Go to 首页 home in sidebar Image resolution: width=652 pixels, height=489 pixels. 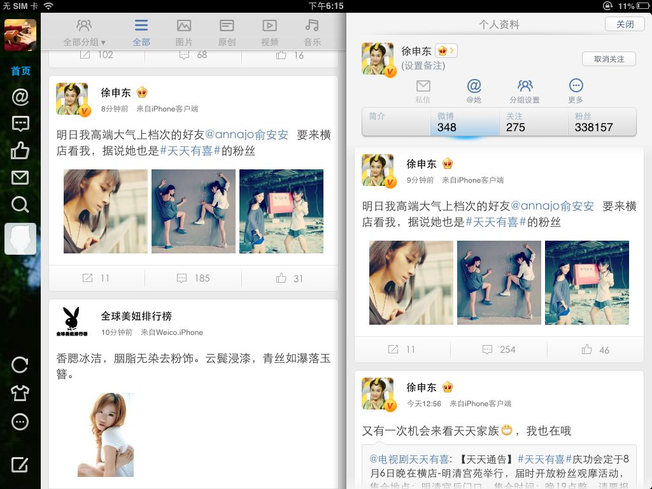[x=20, y=71]
